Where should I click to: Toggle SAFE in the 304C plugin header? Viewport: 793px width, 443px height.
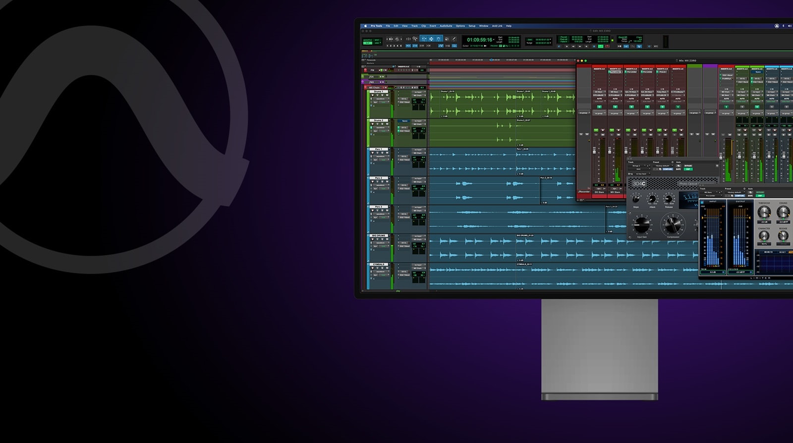point(678,169)
